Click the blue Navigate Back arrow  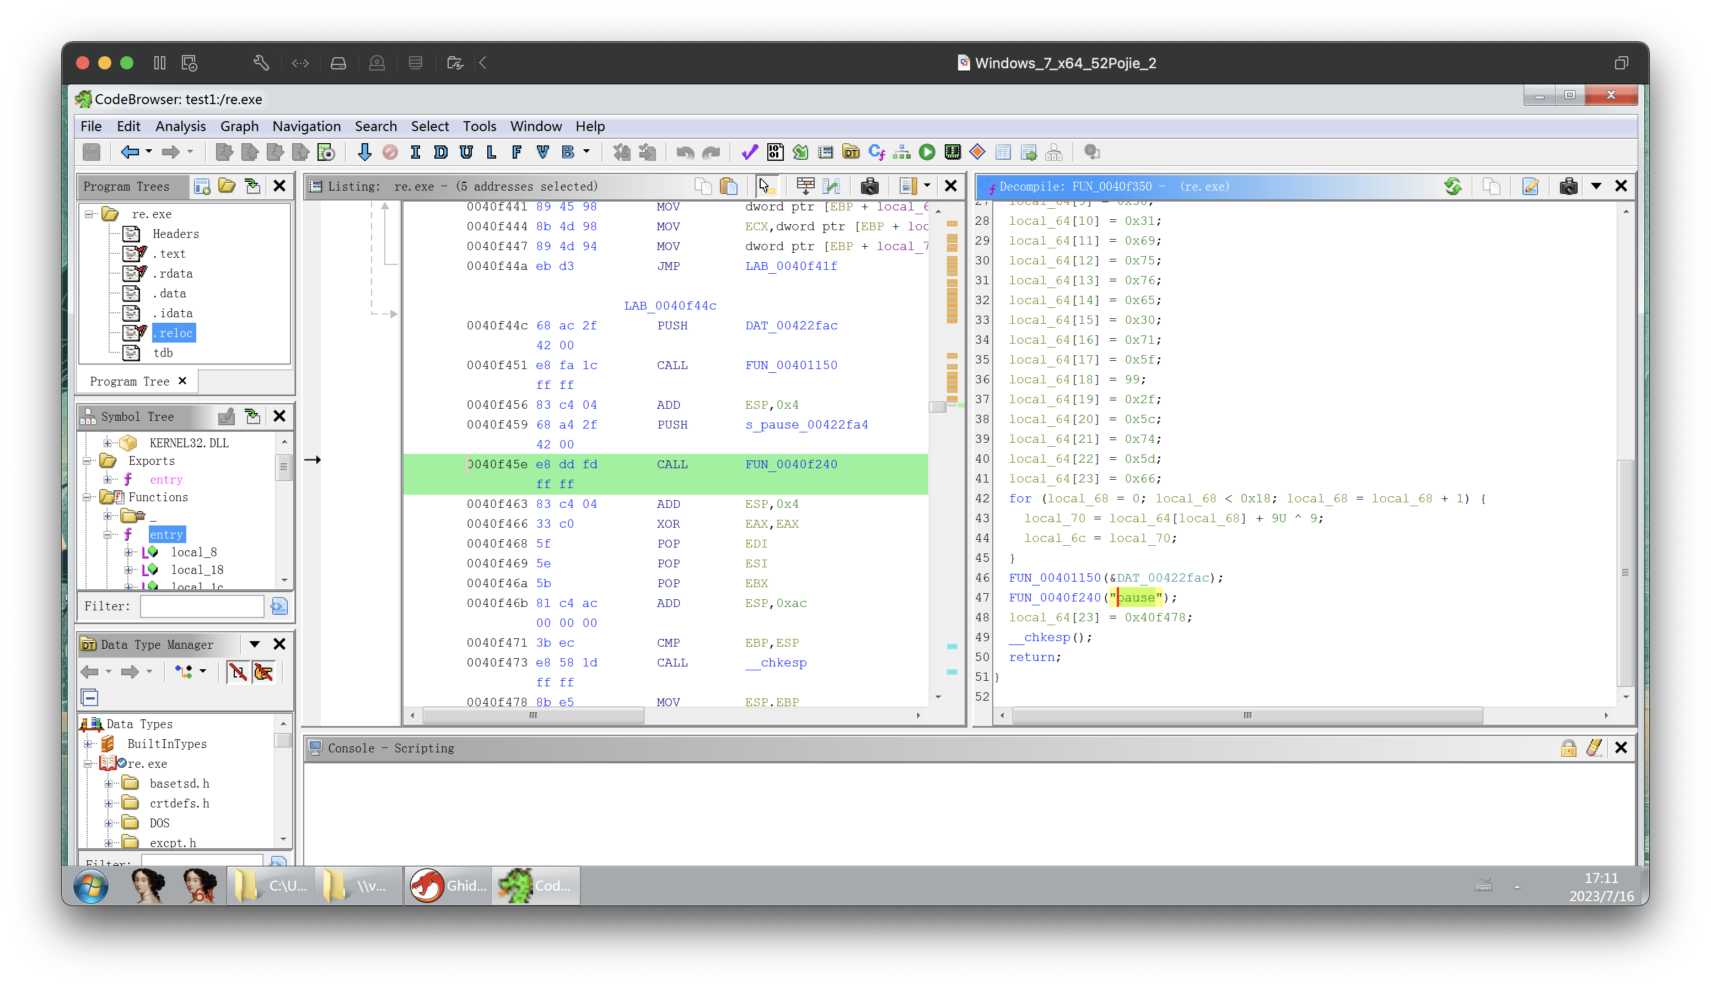click(x=129, y=152)
